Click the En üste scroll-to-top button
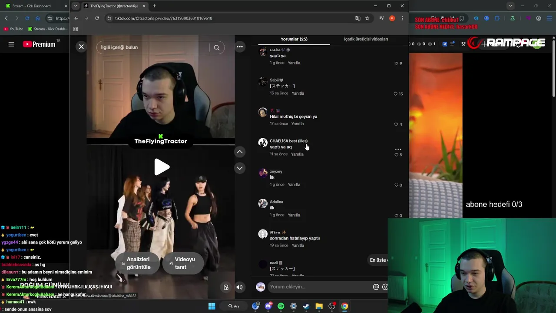 click(x=378, y=260)
